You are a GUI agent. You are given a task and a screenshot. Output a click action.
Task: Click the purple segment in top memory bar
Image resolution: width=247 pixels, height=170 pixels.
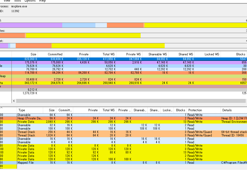(31, 25)
